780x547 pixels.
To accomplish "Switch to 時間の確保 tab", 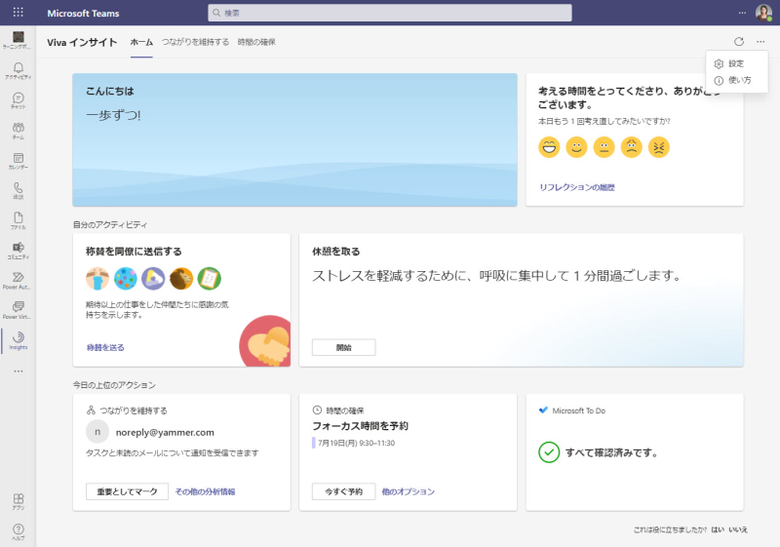I will point(256,42).
